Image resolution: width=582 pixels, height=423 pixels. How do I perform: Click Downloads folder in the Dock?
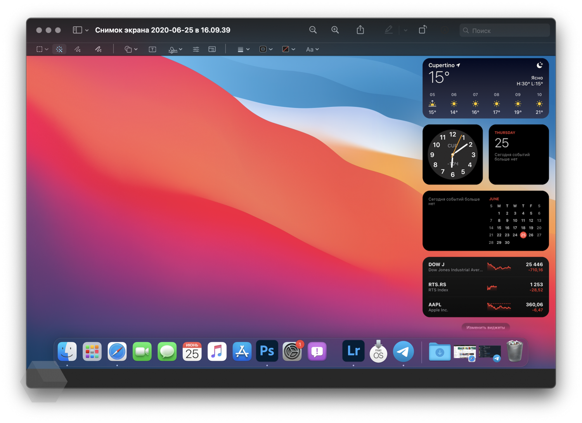(440, 352)
